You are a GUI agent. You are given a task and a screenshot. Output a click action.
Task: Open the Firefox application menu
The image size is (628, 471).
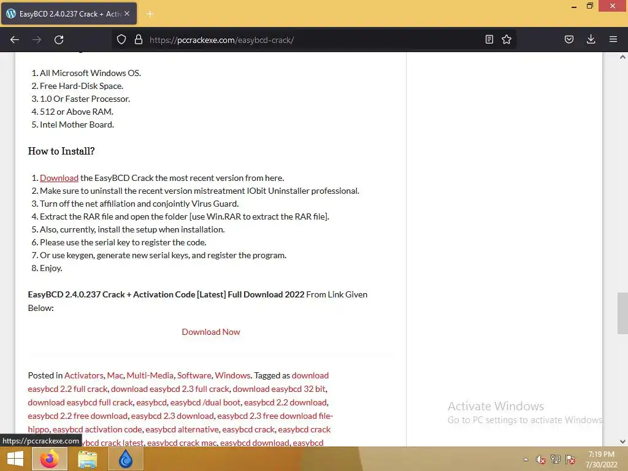(x=613, y=39)
